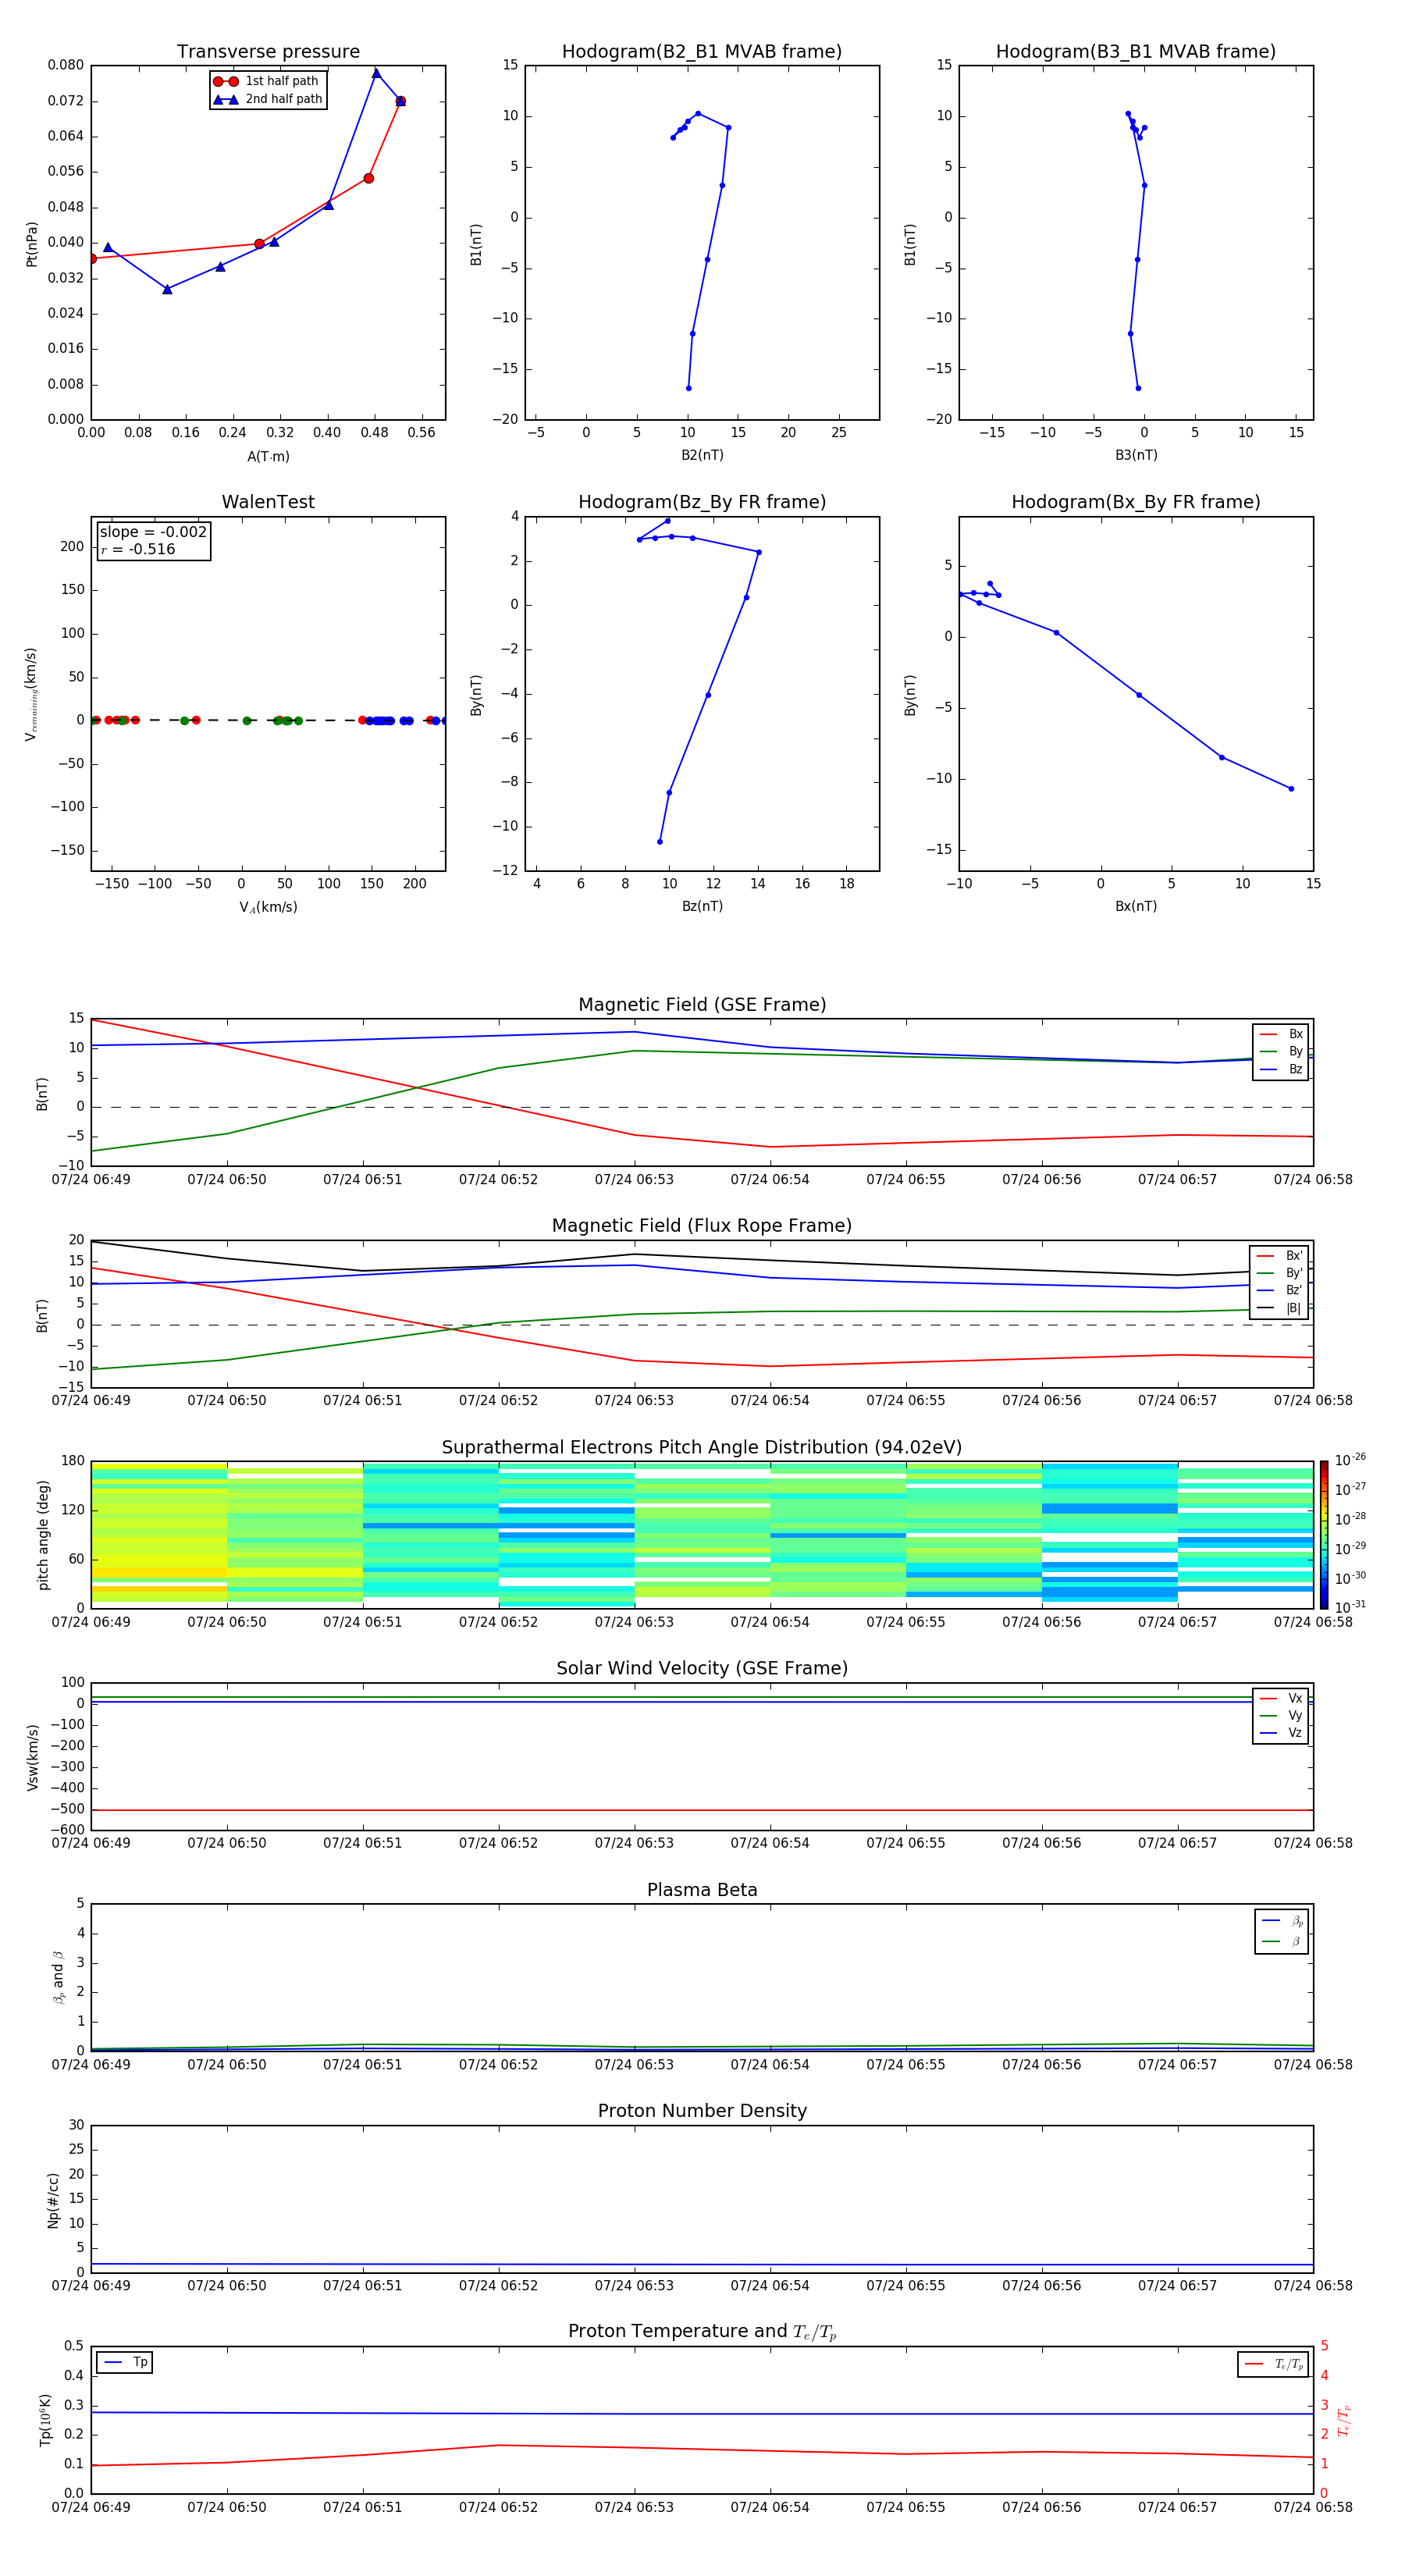Click the 'Plasma Beta' plot title
Viewport: 1405px width, 2576px height.
[x=702, y=1890]
